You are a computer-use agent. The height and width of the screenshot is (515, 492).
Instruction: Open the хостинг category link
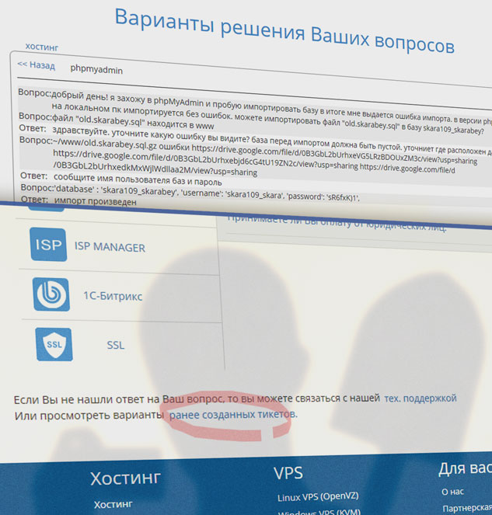pyautogui.click(x=42, y=47)
